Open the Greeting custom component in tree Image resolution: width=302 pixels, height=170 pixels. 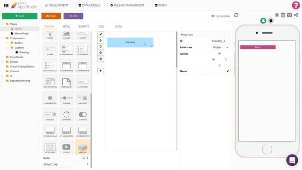tap(24, 52)
